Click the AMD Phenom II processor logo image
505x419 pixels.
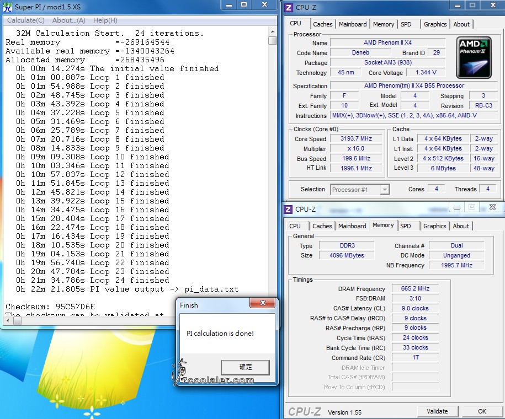474,57
